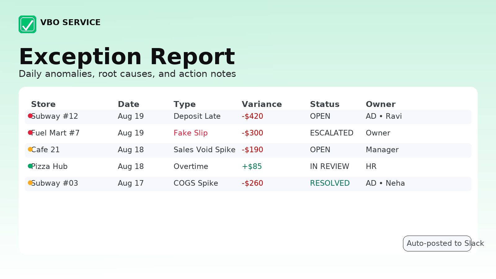Click the -$260 variance value
The height and width of the screenshot is (279, 496).
(252, 183)
